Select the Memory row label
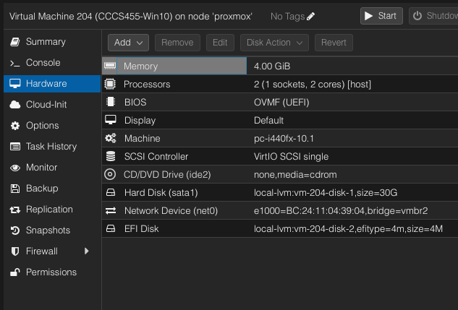Viewport: 458px width, 310px height. 140,66
